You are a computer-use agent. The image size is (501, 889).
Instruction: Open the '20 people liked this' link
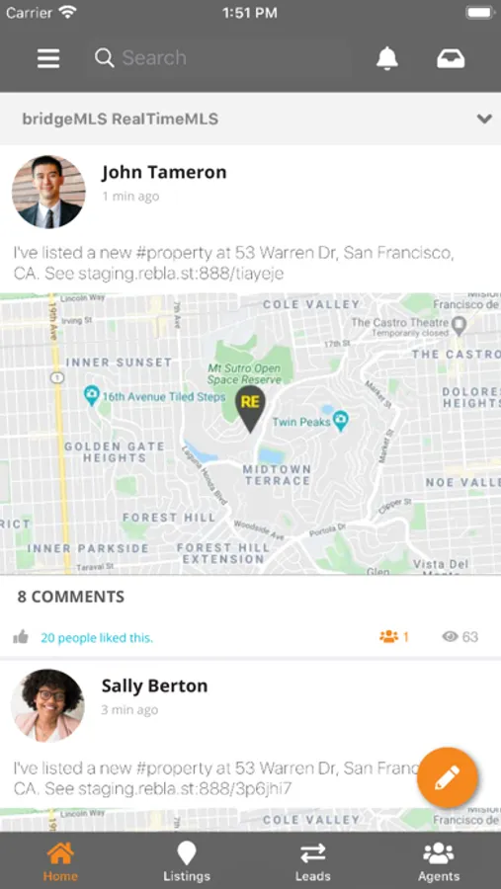click(x=97, y=637)
